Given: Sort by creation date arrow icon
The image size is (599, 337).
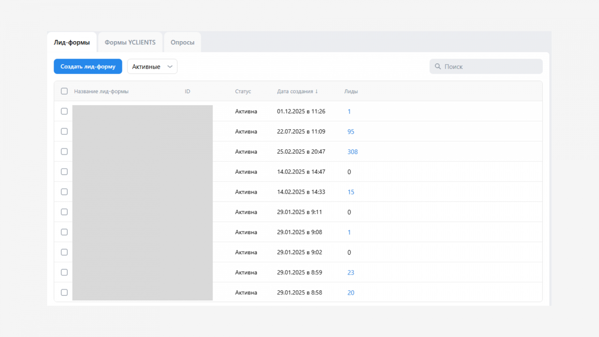Looking at the screenshot, I should click(317, 91).
